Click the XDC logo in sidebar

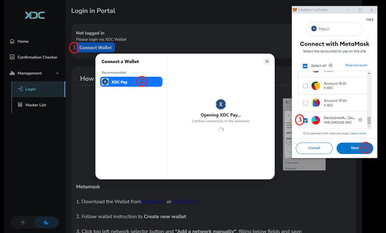(35, 15)
